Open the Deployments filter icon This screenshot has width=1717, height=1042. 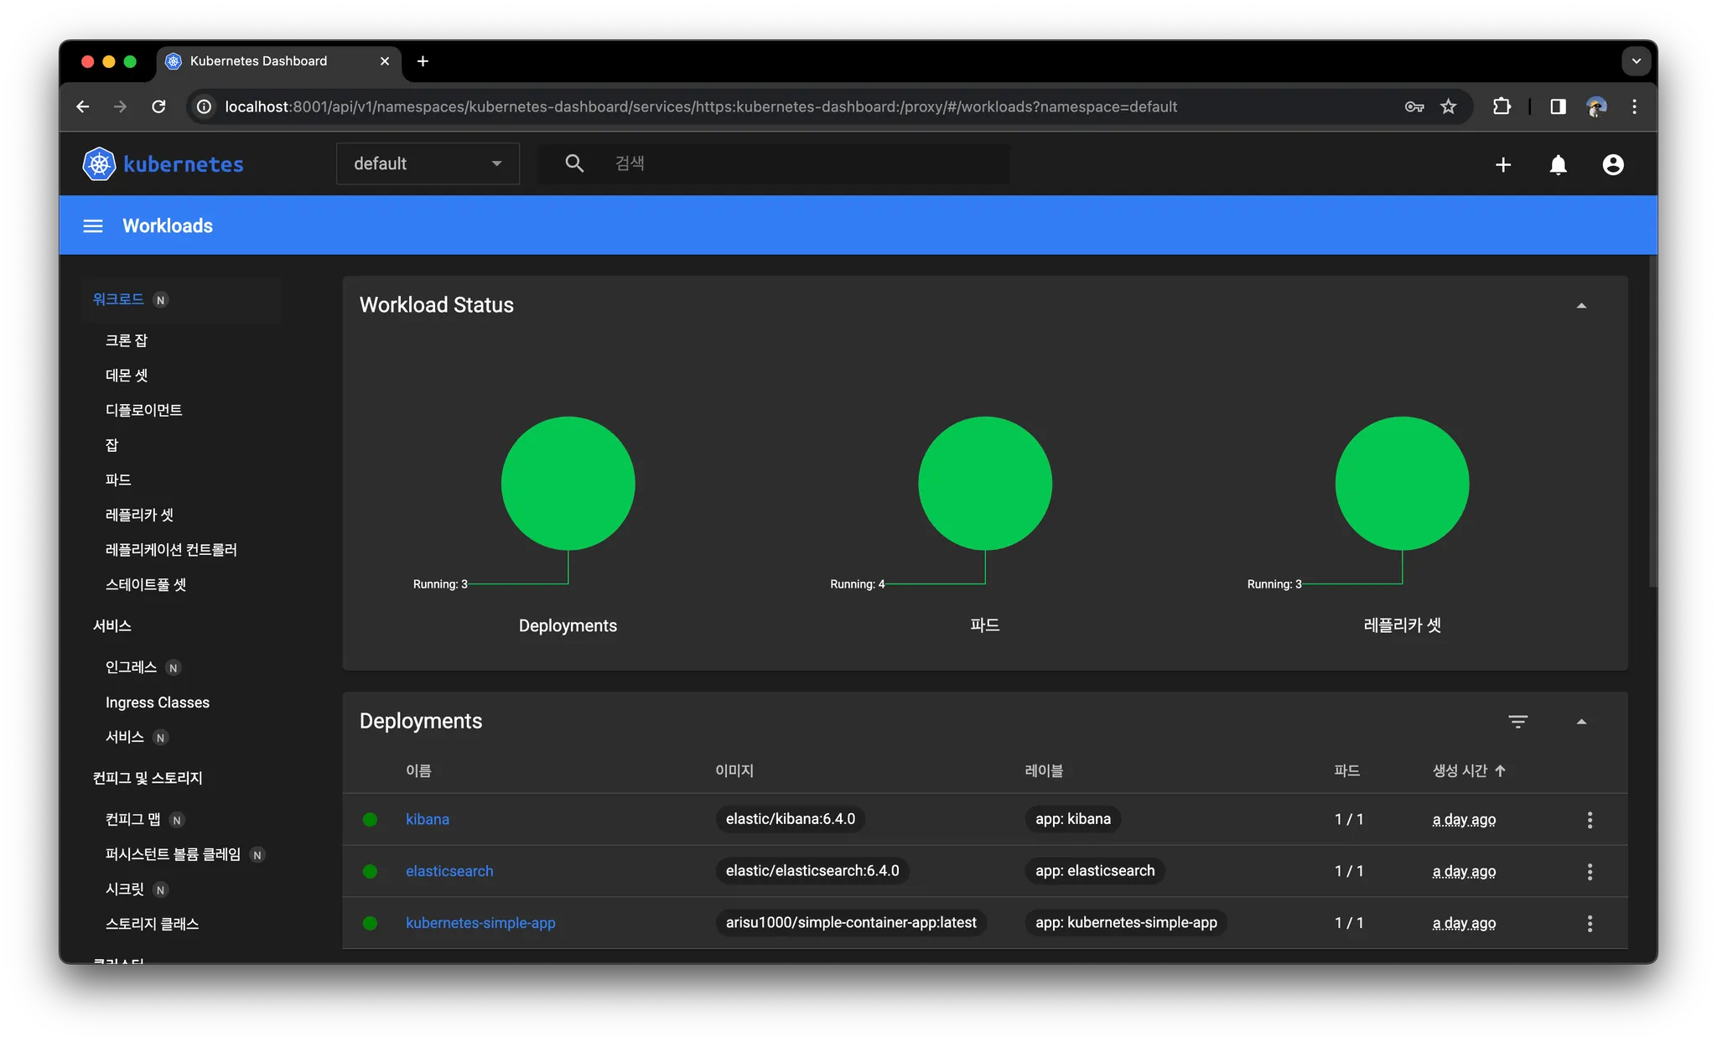pyautogui.click(x=1517, y=722)
